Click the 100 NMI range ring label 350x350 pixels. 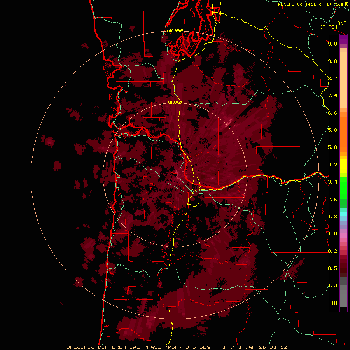tap(175, 31)
